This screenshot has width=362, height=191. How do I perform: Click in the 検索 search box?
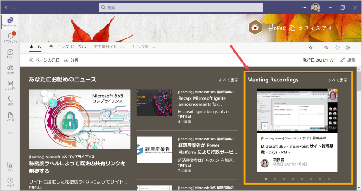(x=181, y=7)
